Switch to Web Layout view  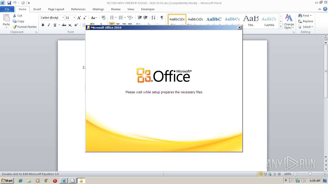[270, 174]
